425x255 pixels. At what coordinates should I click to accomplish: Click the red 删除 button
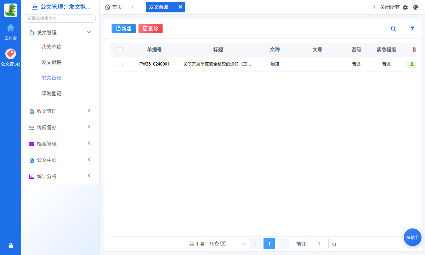click(x=151, y=29)
